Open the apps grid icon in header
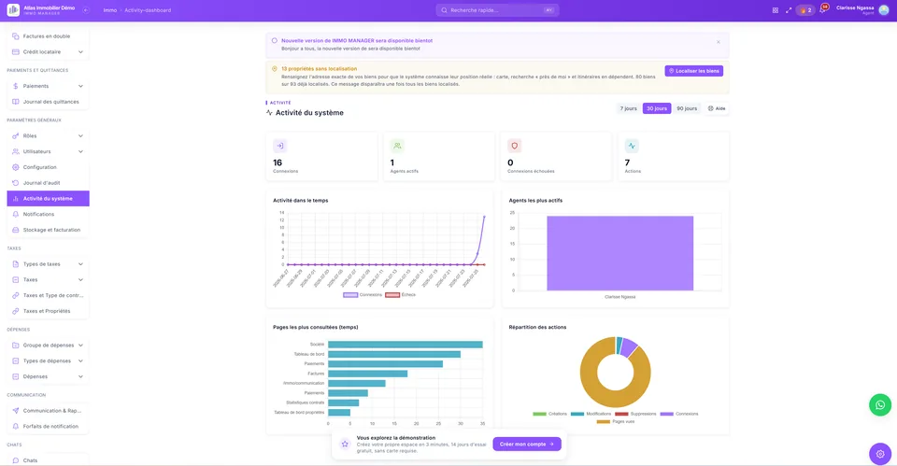 tap(776, 10)
